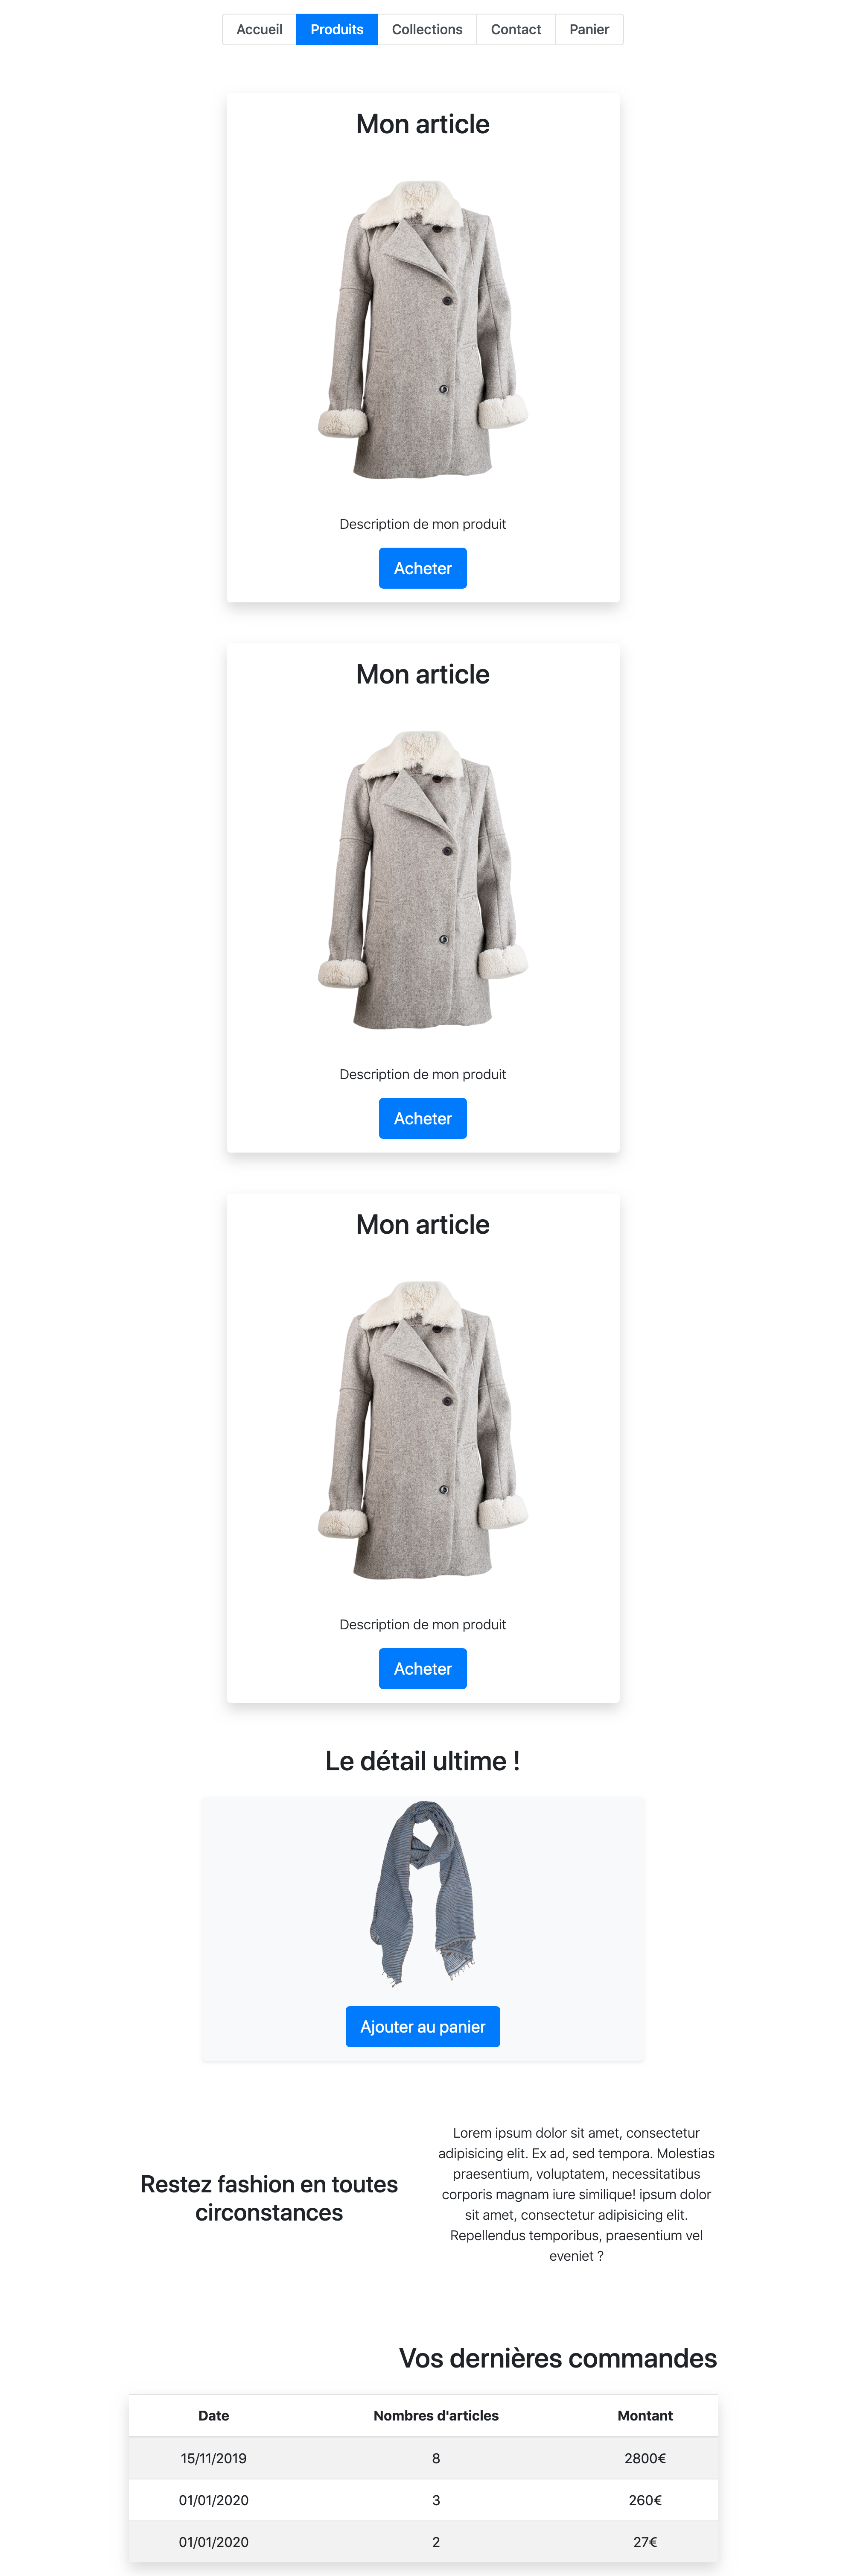Click the Ajouter au panier button

click(x=423, y=2026)
